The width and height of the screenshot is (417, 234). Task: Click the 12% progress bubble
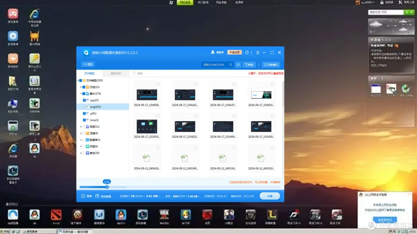[x=107, y=182]
